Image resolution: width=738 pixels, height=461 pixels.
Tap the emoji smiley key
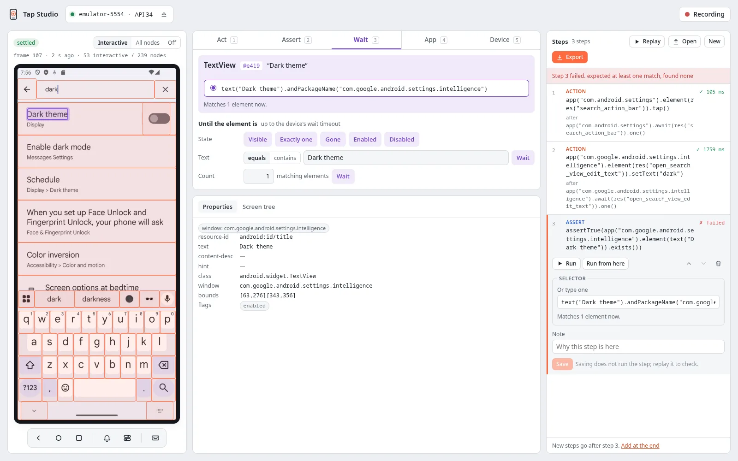[65, 388]
